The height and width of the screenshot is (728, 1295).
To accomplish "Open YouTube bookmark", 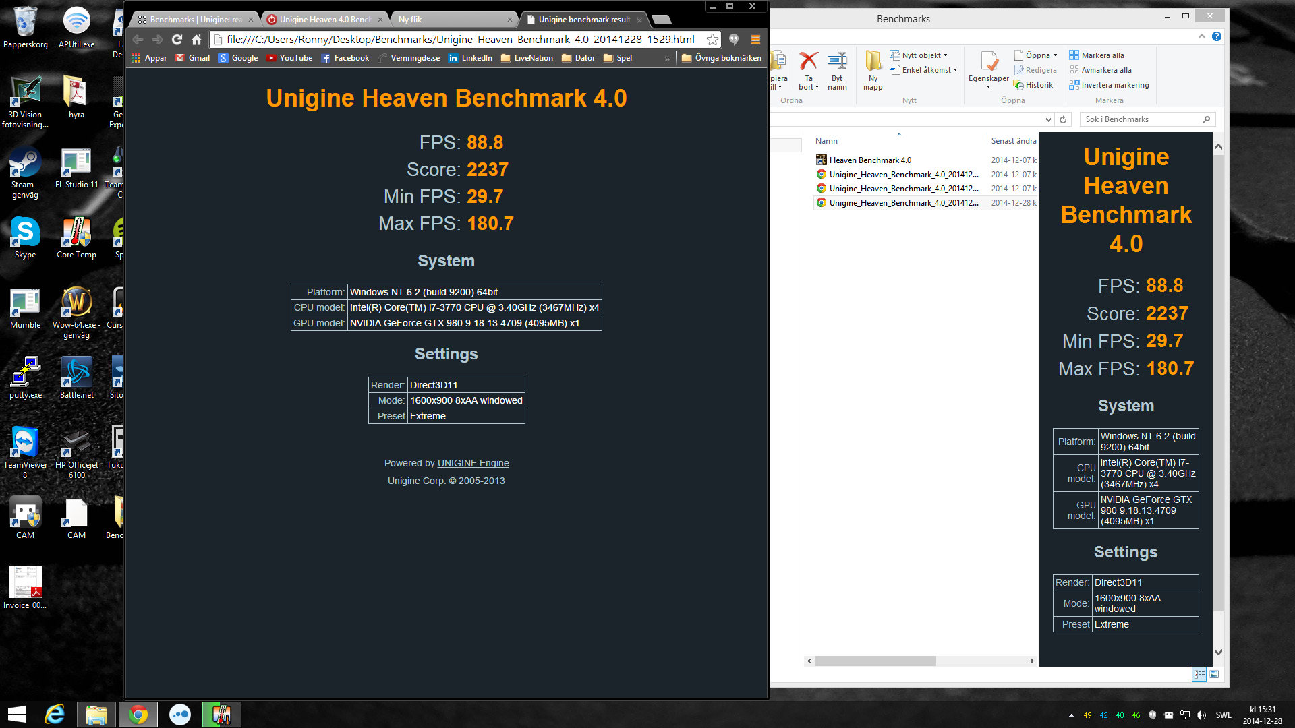I will (x=289, y=58).
